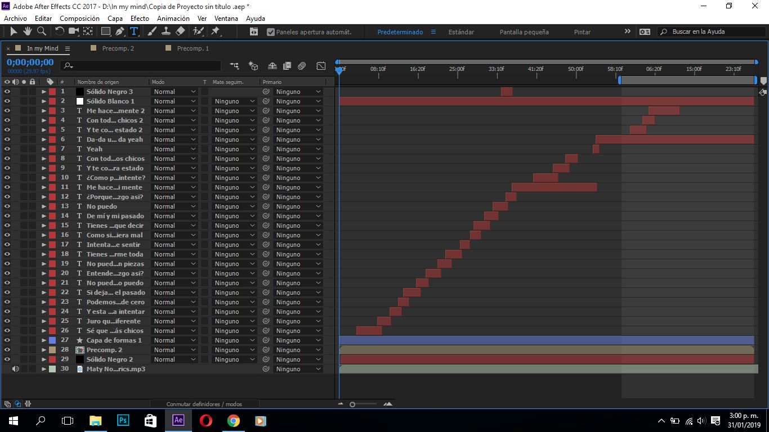Select the Pintar workspace
Viewport: 769px width, 432px height.
coord(582,32)
